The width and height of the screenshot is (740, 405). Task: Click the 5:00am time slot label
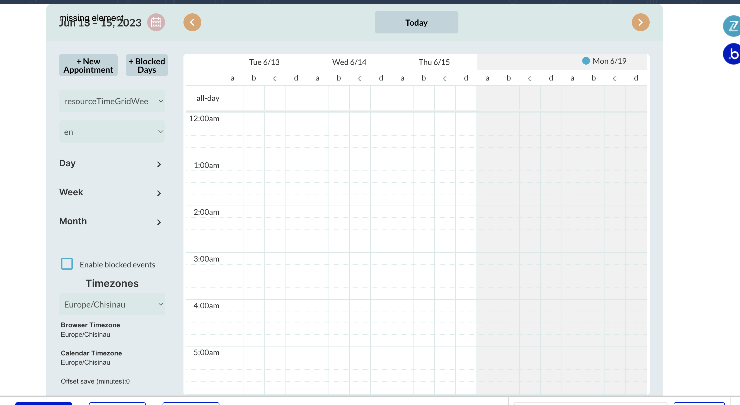[x=206, y=352]
